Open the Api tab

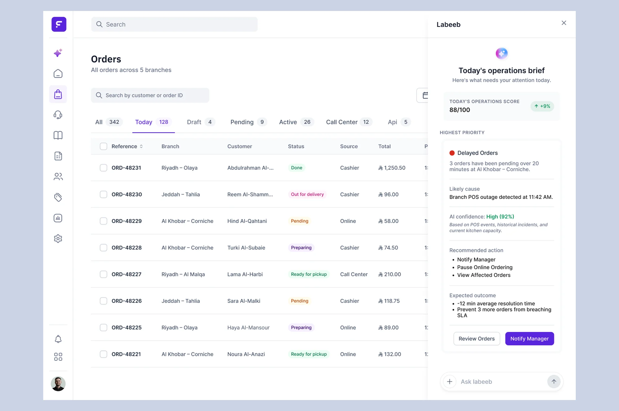(x=399, y=122)
